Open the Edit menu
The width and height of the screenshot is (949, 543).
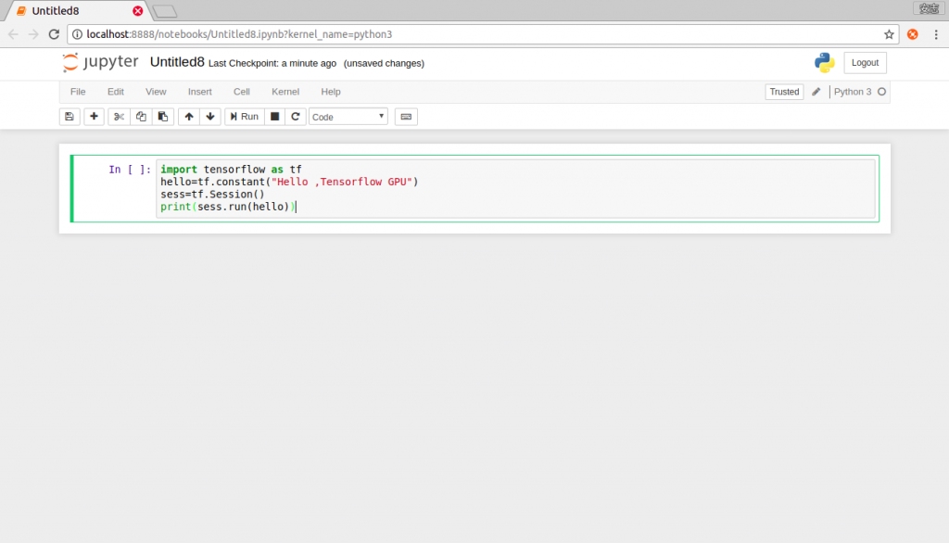pyautogui.click(x=116, y=92)
